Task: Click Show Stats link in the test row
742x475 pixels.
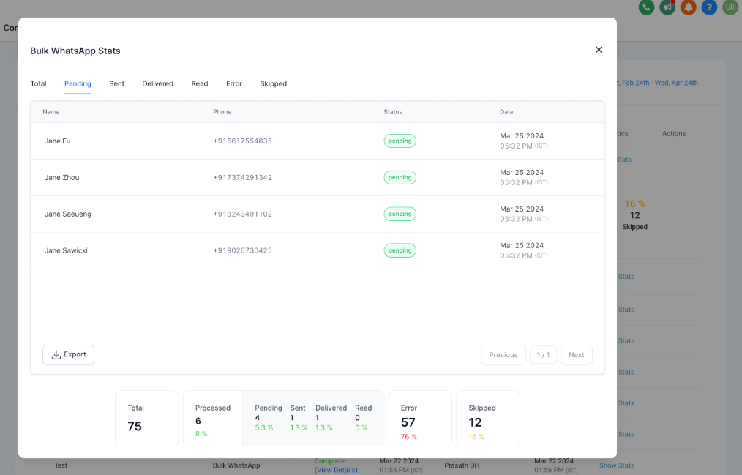Action: point(616,465)
